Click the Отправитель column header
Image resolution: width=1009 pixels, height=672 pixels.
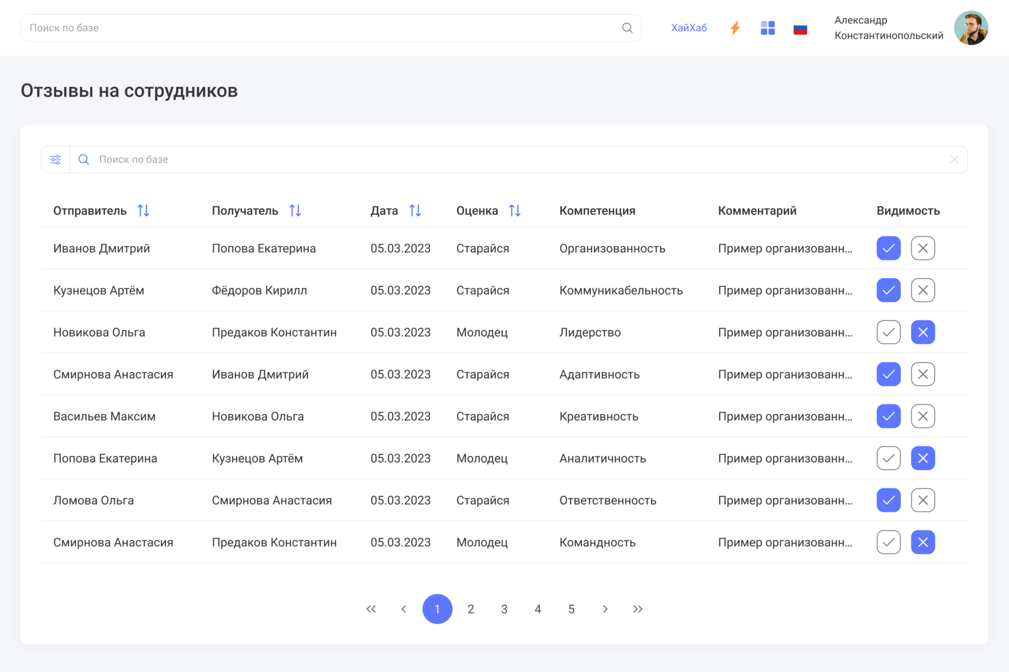[90, 211]
